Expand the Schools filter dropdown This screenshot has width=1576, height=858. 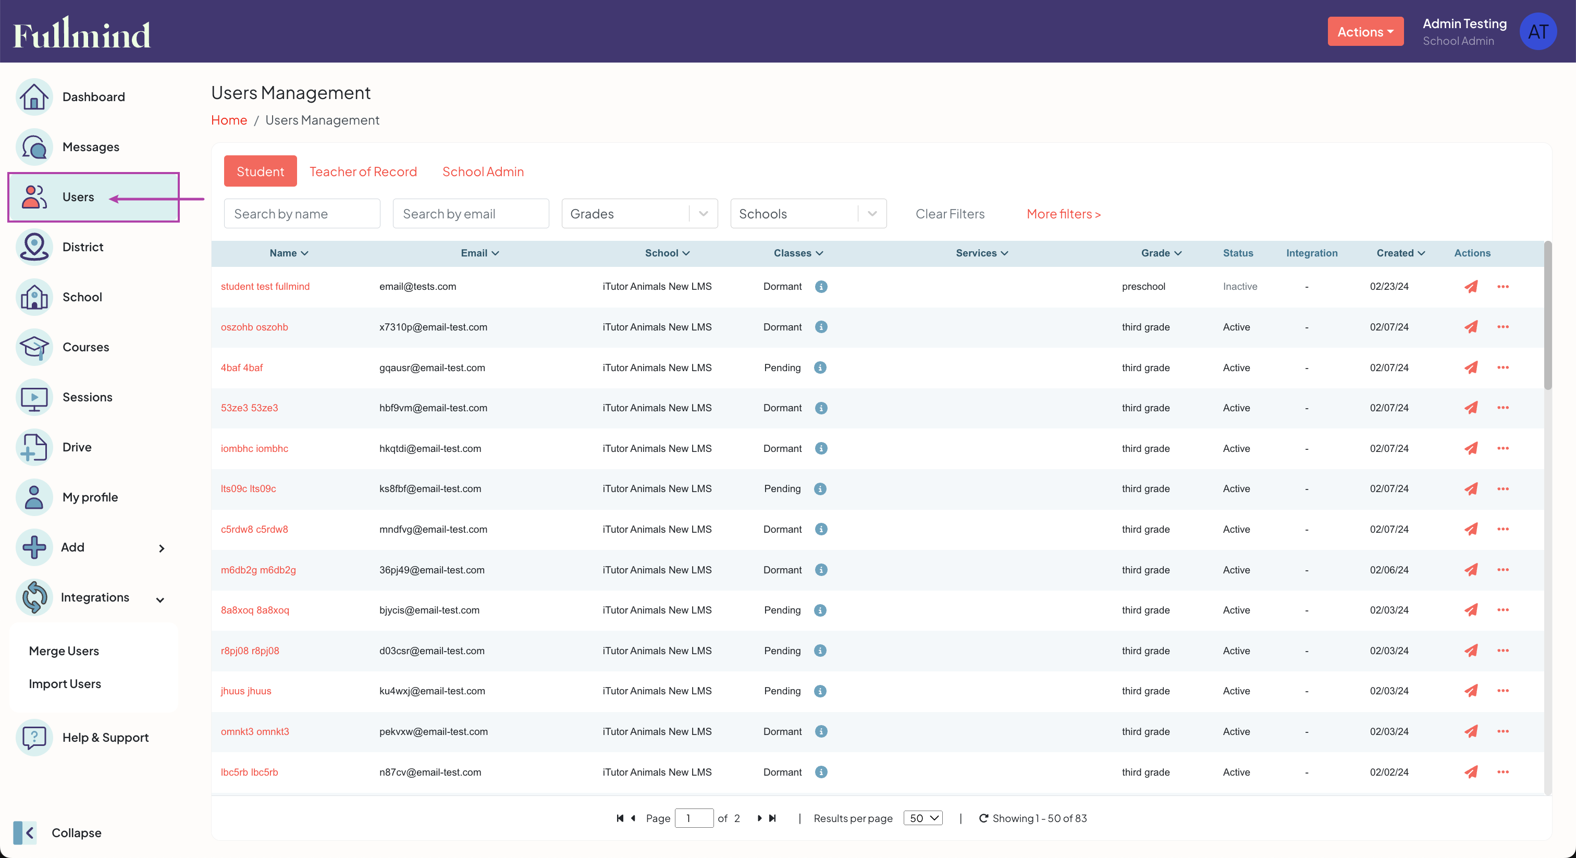[871, 213]
